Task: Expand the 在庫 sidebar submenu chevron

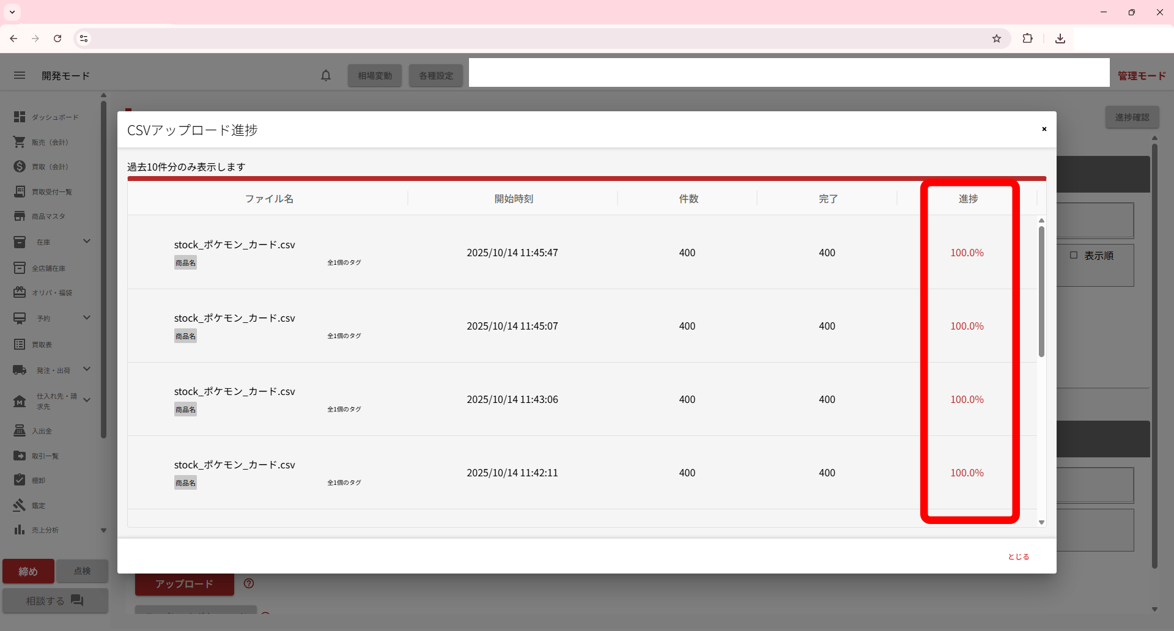Action: (87, 242)
